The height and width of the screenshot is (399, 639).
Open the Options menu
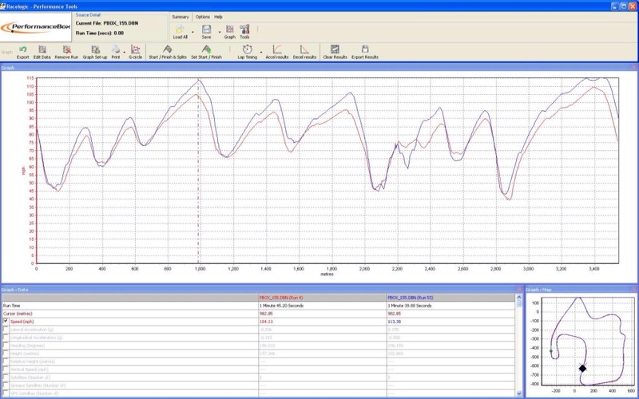[203, 16]
